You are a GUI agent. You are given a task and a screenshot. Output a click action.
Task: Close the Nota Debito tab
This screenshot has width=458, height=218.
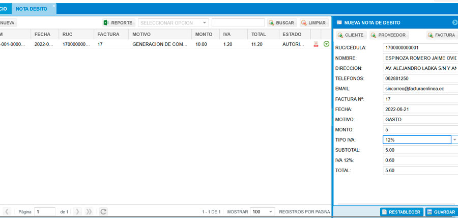(x=54, y=6)
